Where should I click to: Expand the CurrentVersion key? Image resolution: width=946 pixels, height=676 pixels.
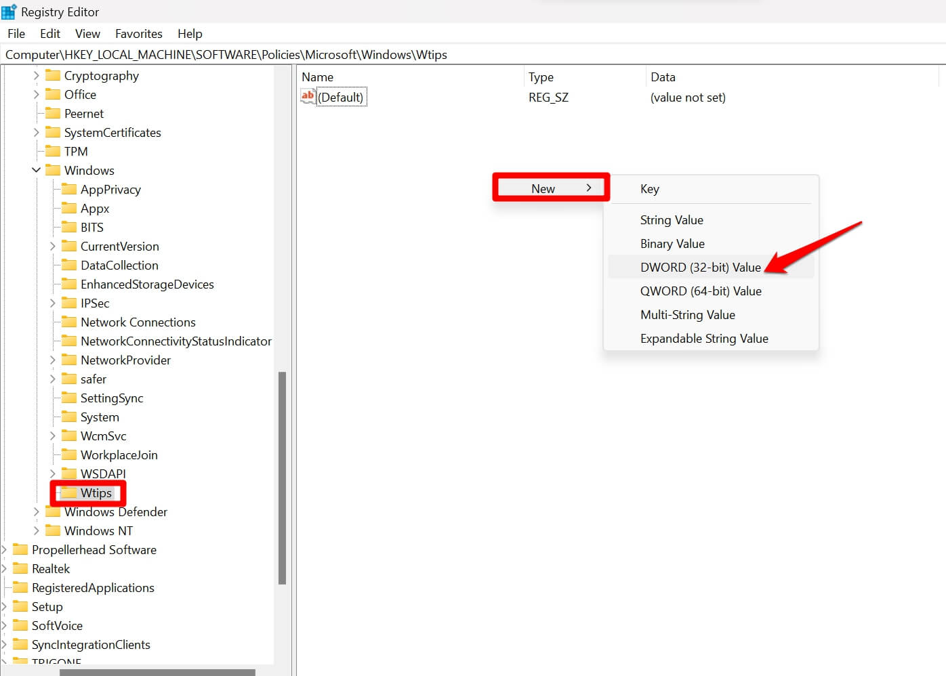tap(53, 247)
